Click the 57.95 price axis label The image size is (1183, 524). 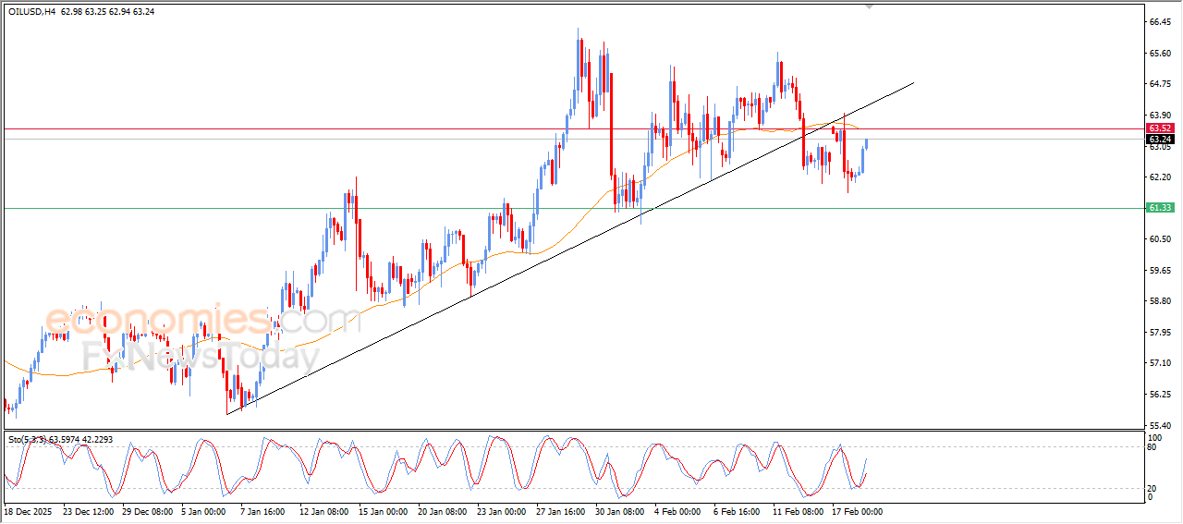pyautogui.click(x=1160, y=332)
